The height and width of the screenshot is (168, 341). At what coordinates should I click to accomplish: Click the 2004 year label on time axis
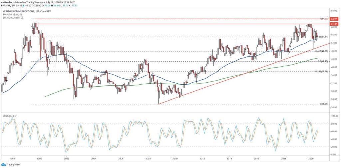point(94,158)
